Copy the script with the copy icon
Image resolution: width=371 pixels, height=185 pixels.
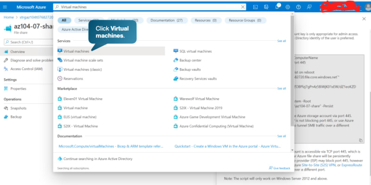(x=361, y=140)
